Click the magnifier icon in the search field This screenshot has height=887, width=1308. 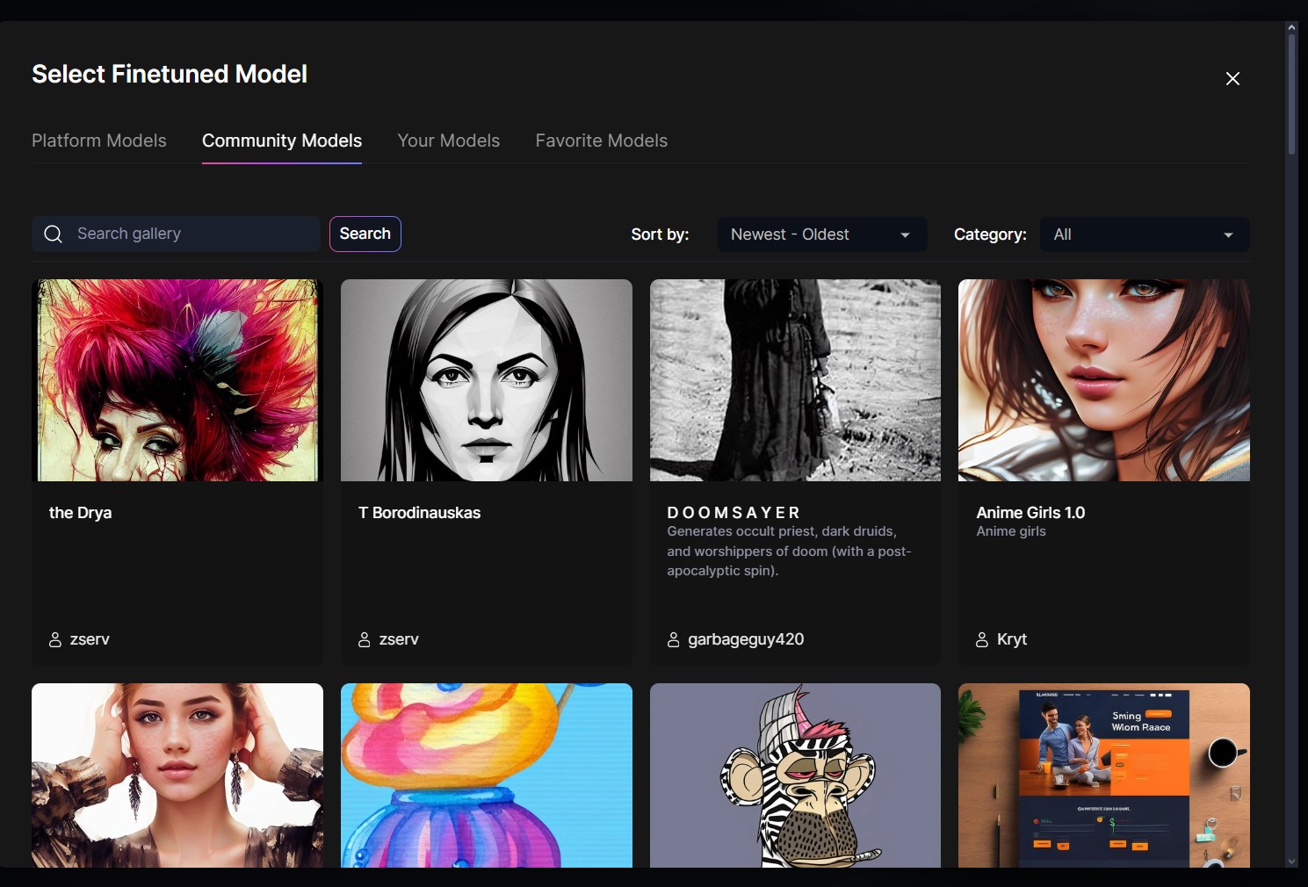click(x=53, y=234)
